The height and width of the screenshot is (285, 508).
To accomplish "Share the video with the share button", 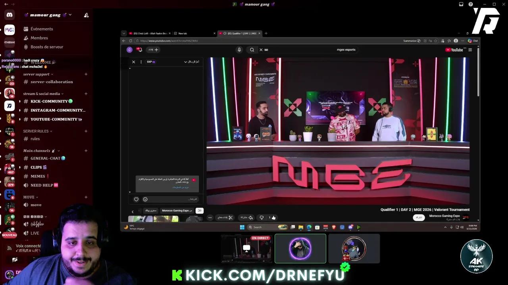I will 247,218.
